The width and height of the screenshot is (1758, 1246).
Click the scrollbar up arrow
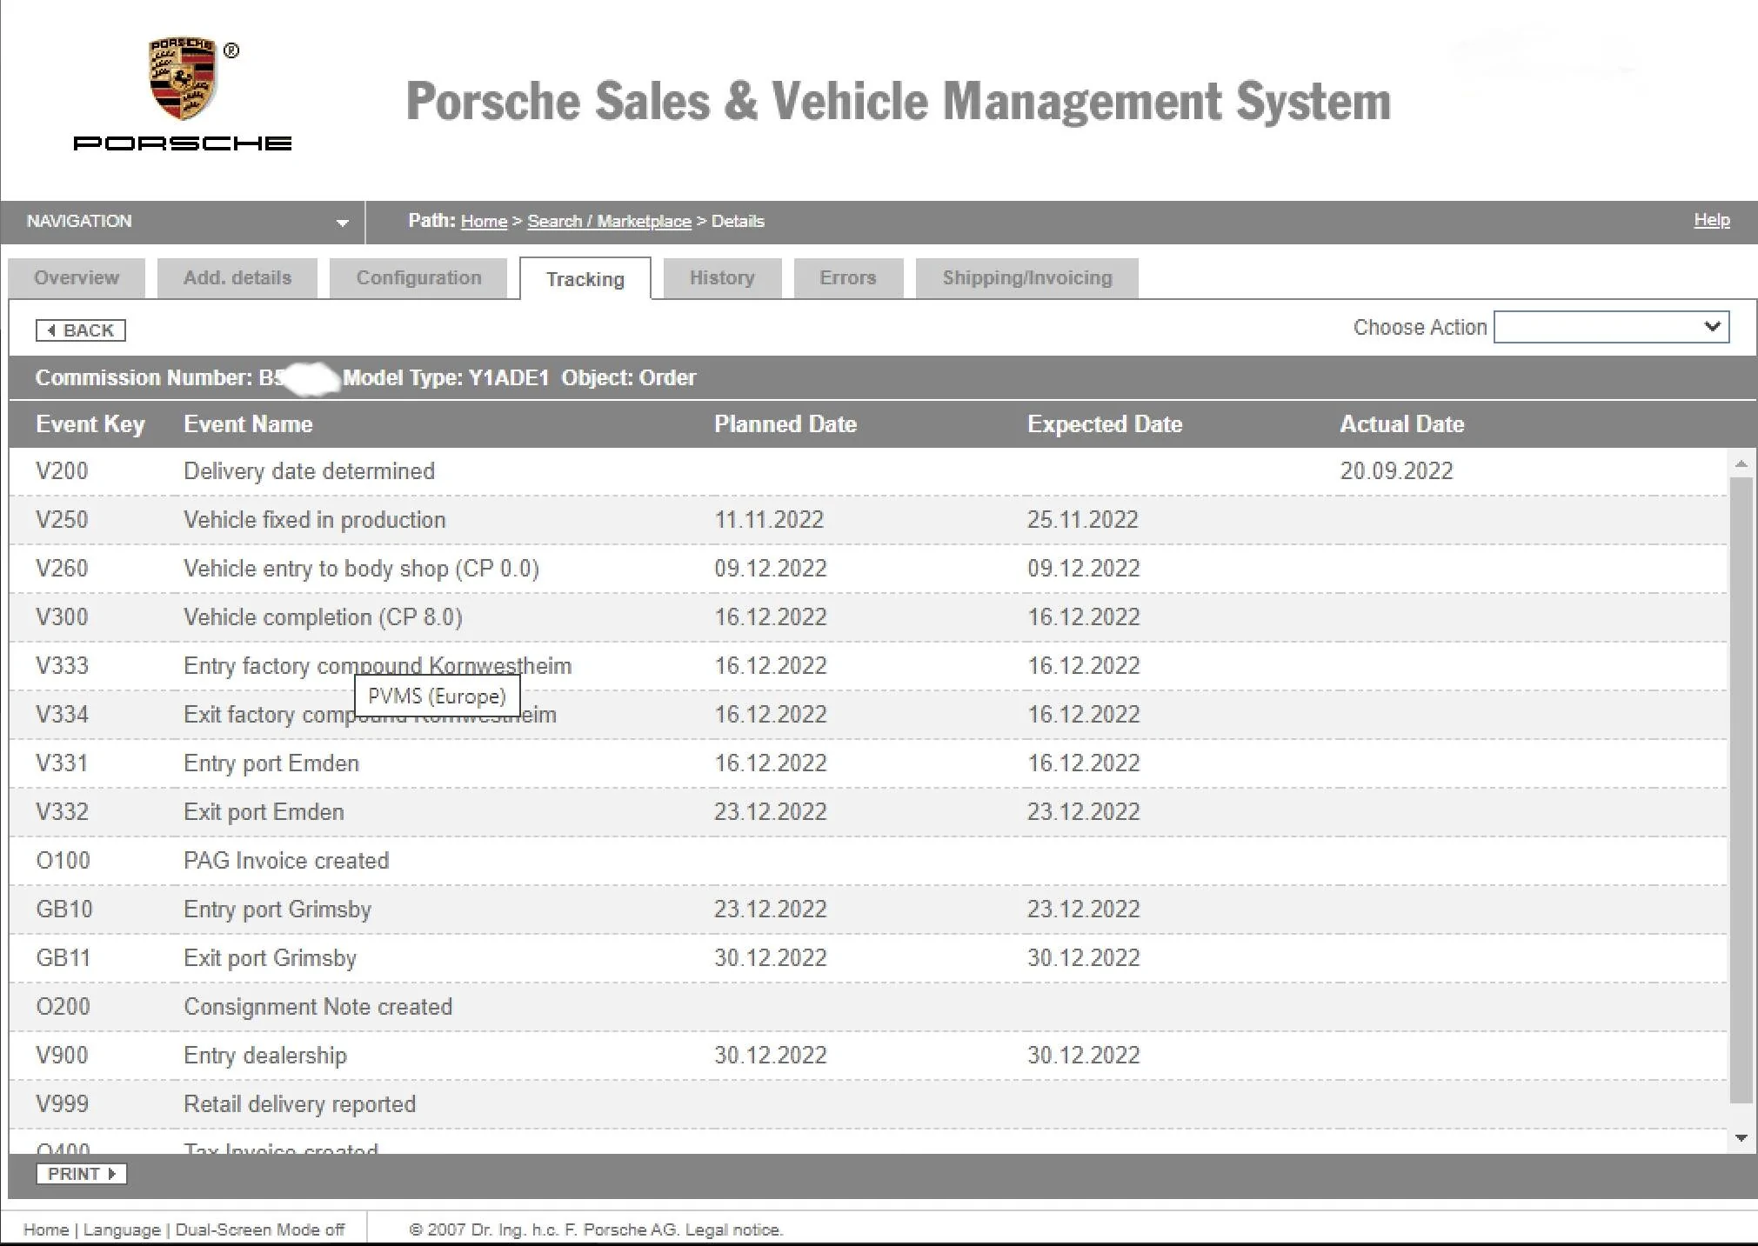1741,463
